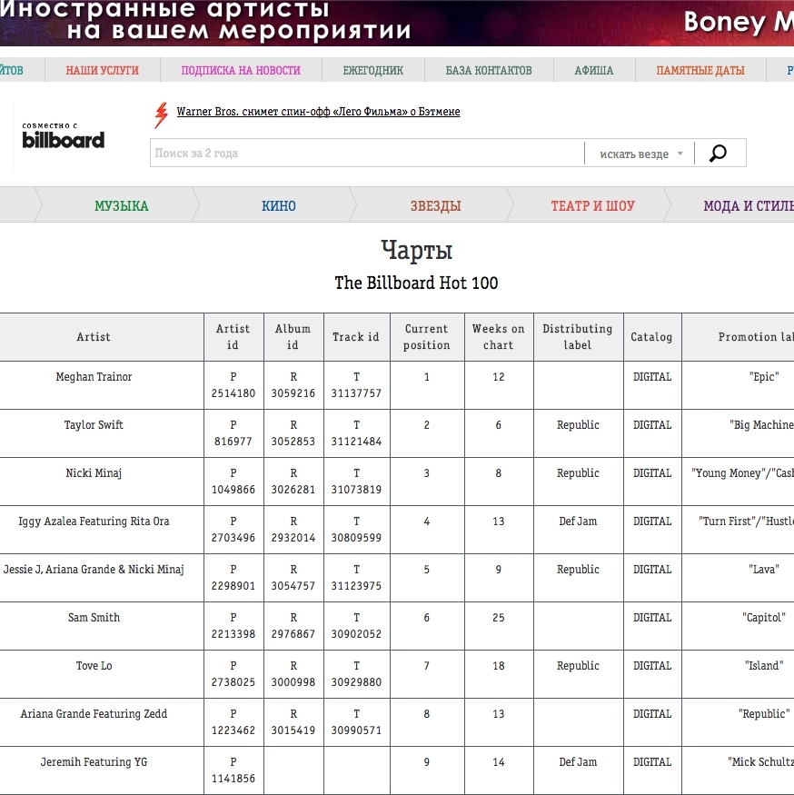Click artist id 'P 2514180' cell
This screenshot has height=795, width=794.
pos(233,385)
